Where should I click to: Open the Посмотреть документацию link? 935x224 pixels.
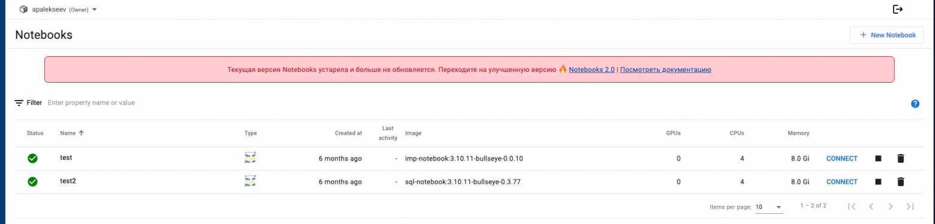click(x=665, y=69)
